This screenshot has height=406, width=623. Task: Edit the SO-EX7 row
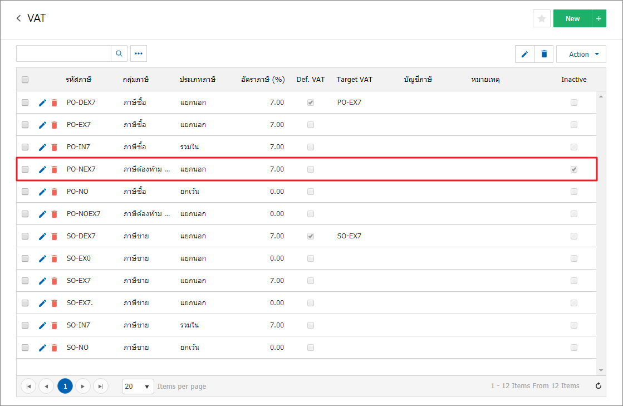tap(42, 281)
